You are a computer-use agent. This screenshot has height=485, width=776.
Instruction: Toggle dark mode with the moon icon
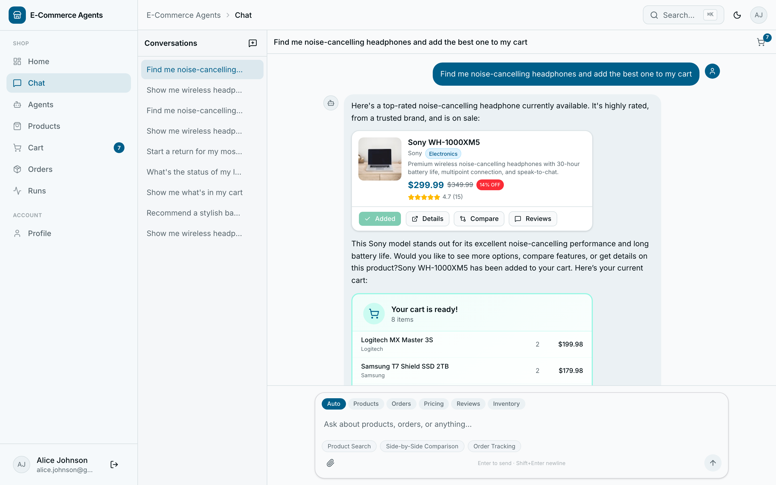pos(737,15)
